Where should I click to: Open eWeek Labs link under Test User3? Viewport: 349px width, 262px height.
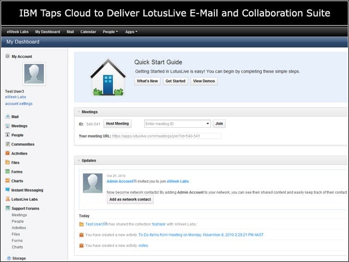(16, 97)
